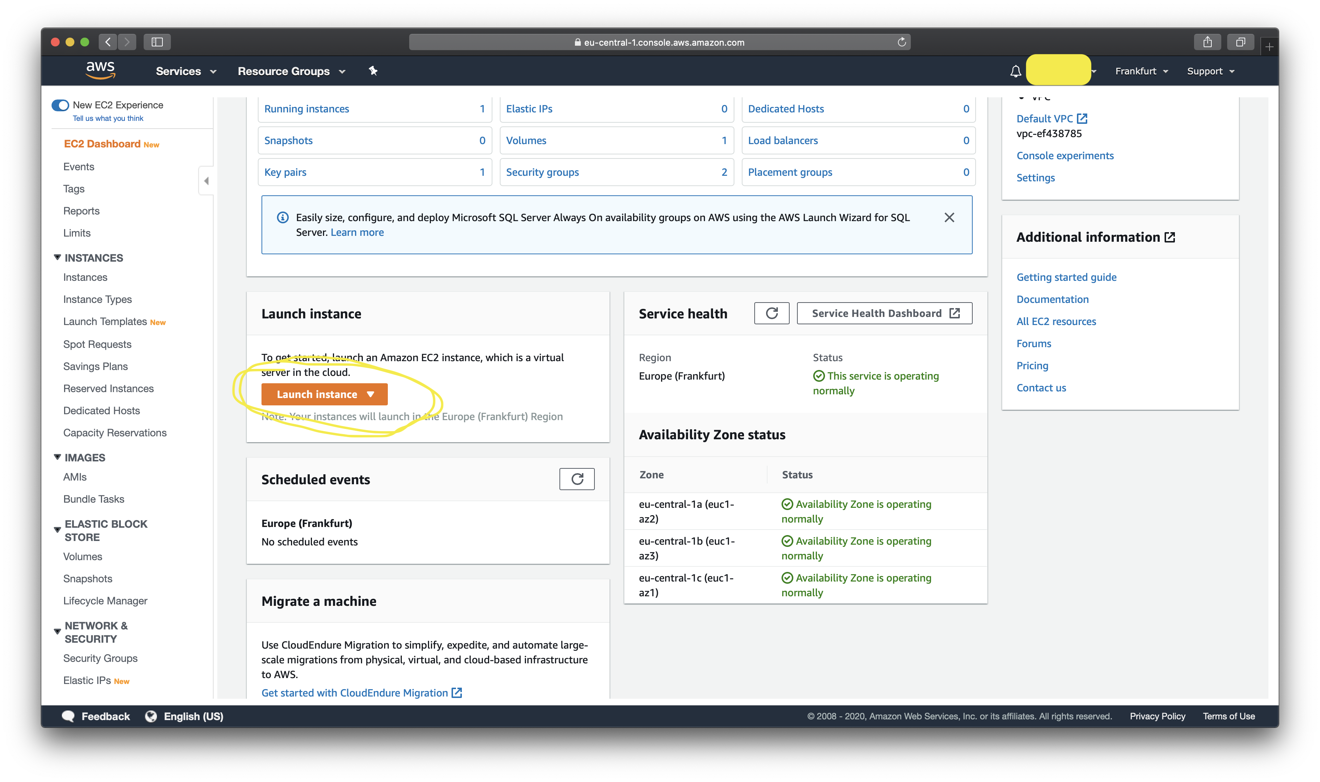Refresh the Service health panel
Screen dimensions: 1320x782
coord(771,314)
